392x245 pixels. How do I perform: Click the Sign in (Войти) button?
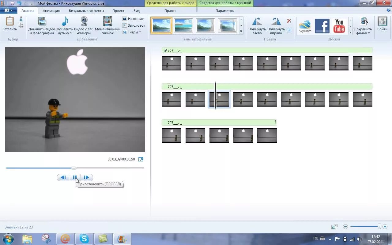coord(382,24)
